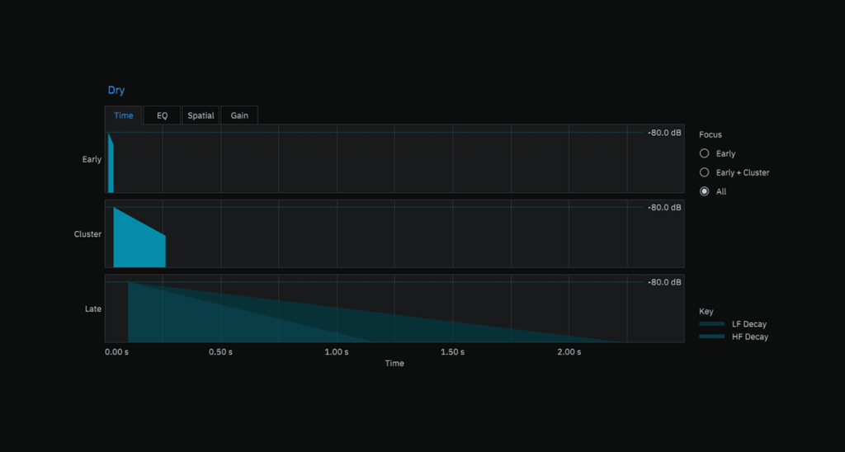Click the Early reflections envelope shape
The height and width of the screenshot is (452, 845).
(x=111, y=164)
